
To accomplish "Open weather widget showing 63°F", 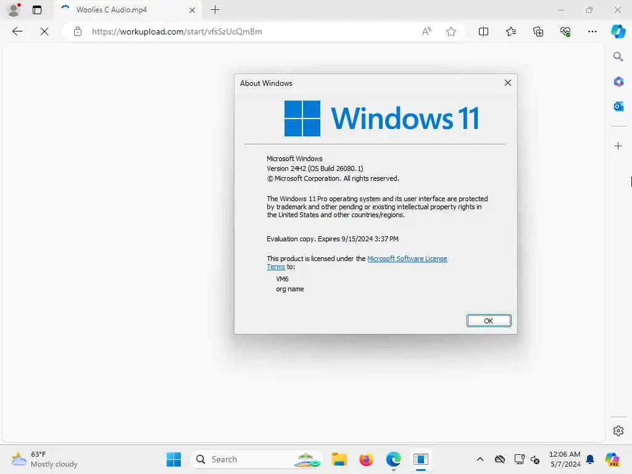I will click(44, 459).
